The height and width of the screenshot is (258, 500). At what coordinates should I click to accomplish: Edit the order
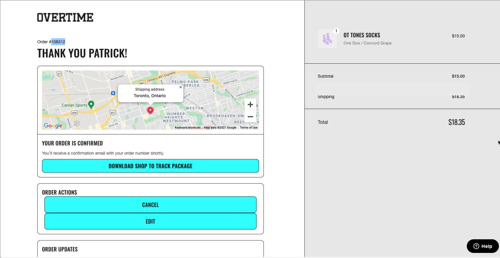click(x=151, y=221)
